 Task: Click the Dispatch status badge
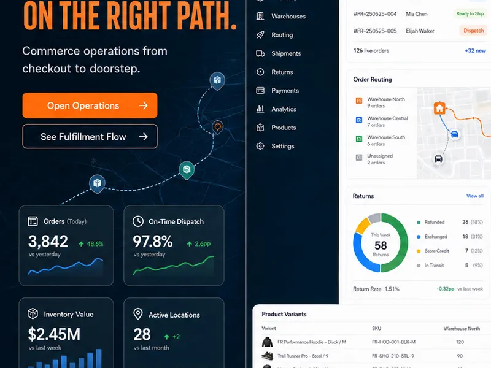pos(473,30)
